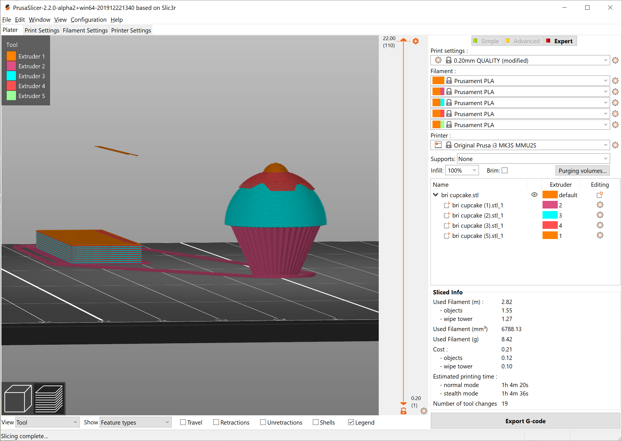Enable the Travel checkbox
The width and height of the screenshot is (622, 441).
183,422
